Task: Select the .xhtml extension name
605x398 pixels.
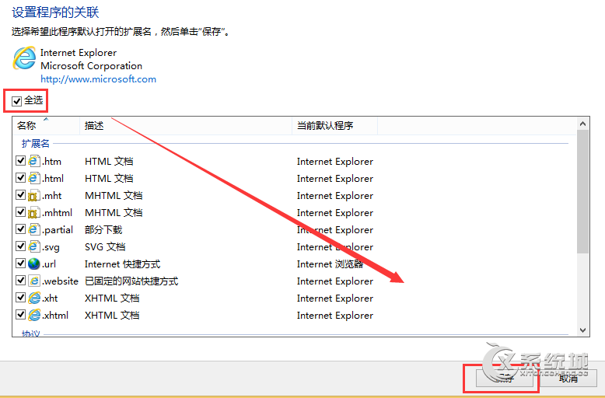Action: [55, 315]
